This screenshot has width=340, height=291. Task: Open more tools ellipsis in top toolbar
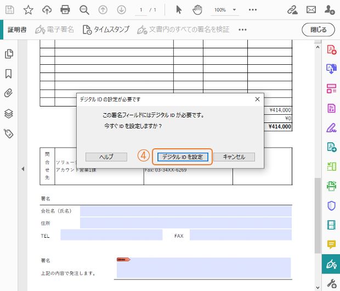point(253,10)
